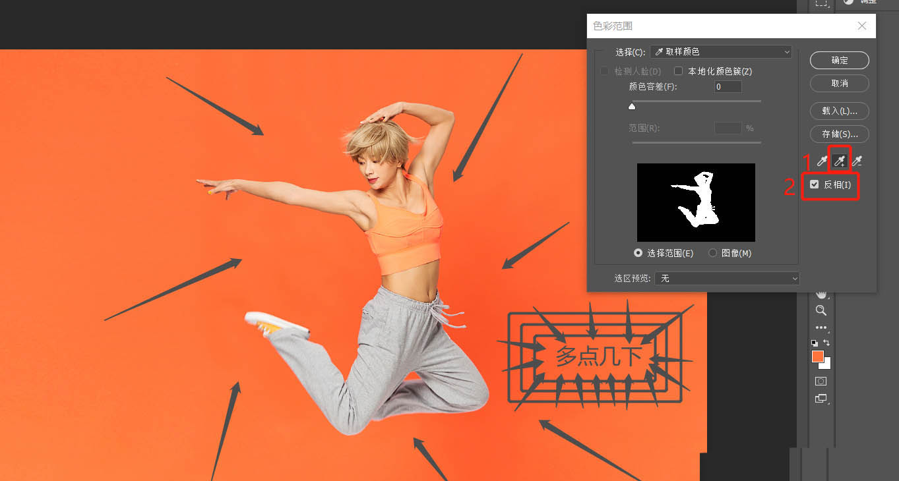Toggle Quick Mask mode icon
This screenshot has width=899, height=481.
tap(821, 381)
